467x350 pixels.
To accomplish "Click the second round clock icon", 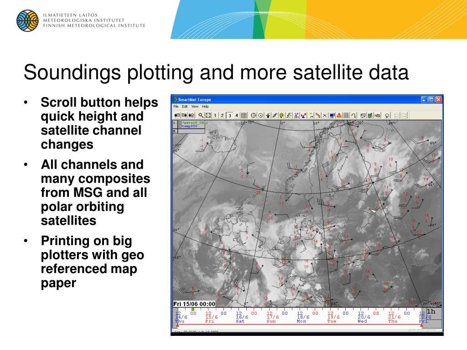I will click(260, 115).
